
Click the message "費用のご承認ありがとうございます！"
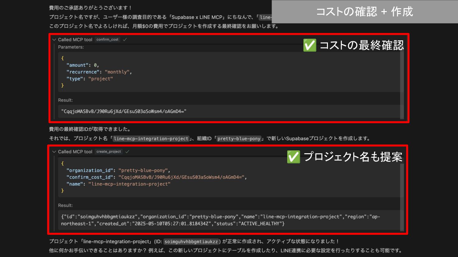click(x=91, y=8)
